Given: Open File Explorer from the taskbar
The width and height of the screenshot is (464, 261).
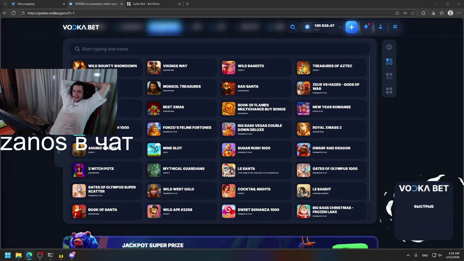Looking at the screenshot, I should pyautogui.click(x=18, y=255).
